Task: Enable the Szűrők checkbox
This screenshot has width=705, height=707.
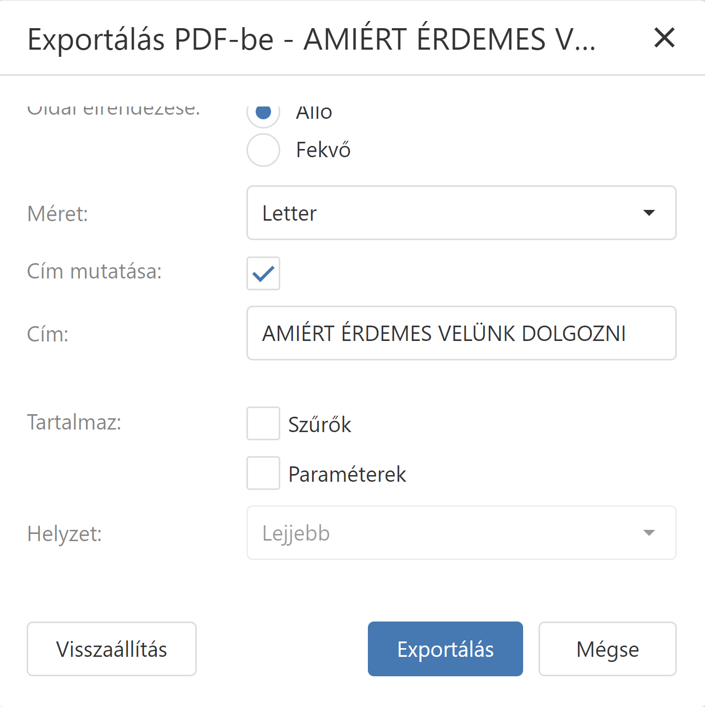Action: coord(263,423)
